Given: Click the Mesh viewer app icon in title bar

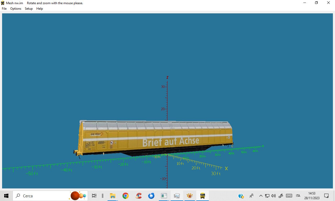Looking at the screenshot, I should click(3, 3).
